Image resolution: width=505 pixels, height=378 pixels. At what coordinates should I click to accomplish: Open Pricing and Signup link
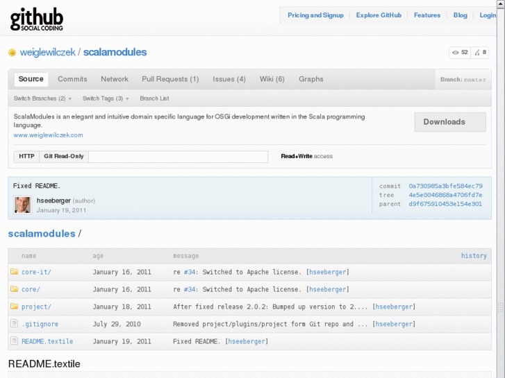pyautogui.click(x=315, y=15)
